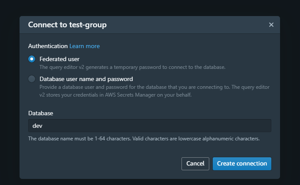Close the Connect to test-group dialog
Image resolution: width=300 pixels, height=185 pixels.
click(x=271, y=25)
